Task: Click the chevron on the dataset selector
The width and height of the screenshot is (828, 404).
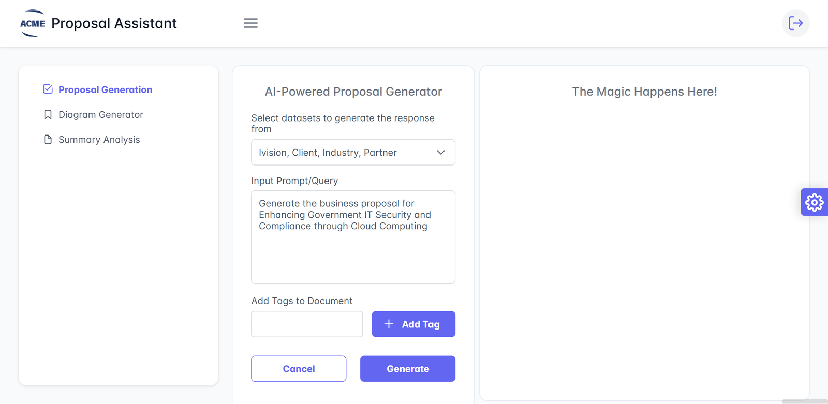Action: pyautogui.click(x=441, y=152)
